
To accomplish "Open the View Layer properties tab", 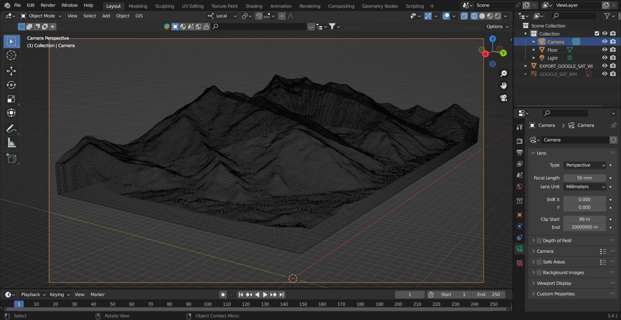I will coord(519,164).
